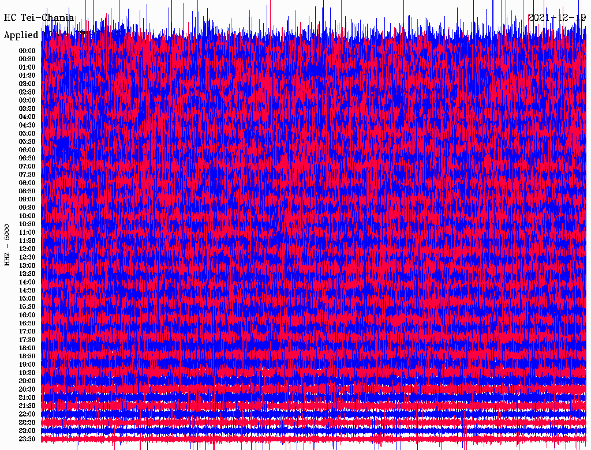591x450 pixels.
Task: Select the 12:30 time row label
Action: coord(27,257)
